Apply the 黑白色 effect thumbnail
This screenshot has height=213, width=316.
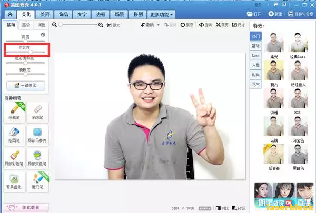point(298,154)
